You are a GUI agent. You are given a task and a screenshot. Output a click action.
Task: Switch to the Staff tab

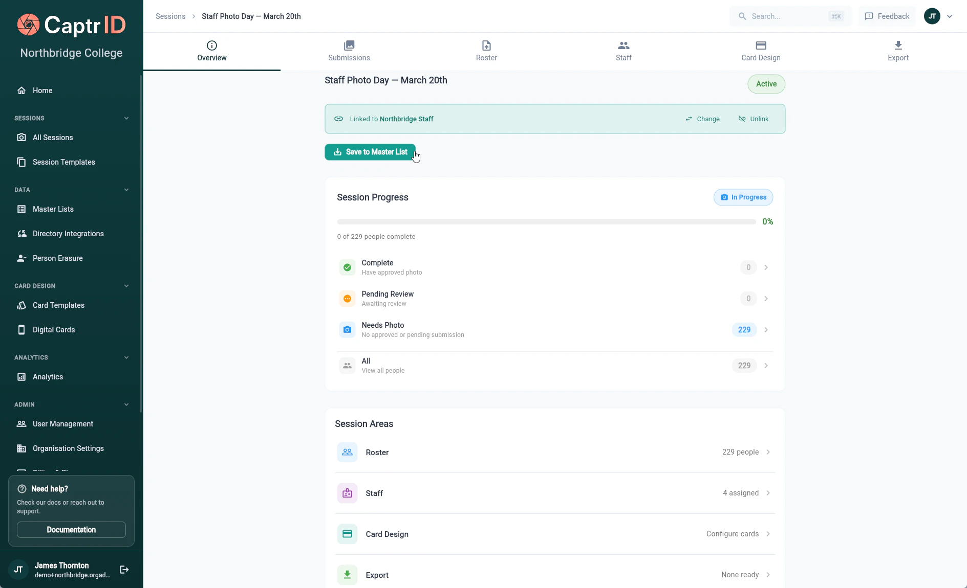[624, 52]
